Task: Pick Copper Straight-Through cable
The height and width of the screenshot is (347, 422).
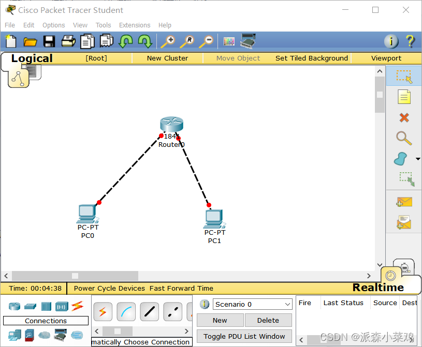Action: pyautogui.click(x=149, y=312)
